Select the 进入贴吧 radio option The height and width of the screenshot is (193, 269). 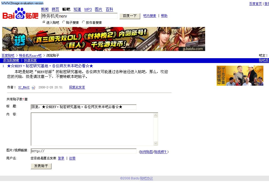click(x=44, y=22)
